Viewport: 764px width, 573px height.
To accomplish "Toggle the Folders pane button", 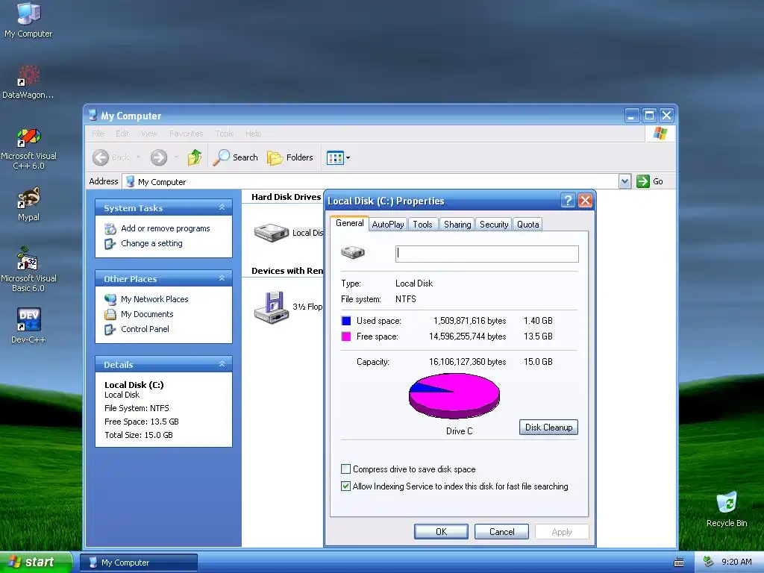I will coord(290,157).
